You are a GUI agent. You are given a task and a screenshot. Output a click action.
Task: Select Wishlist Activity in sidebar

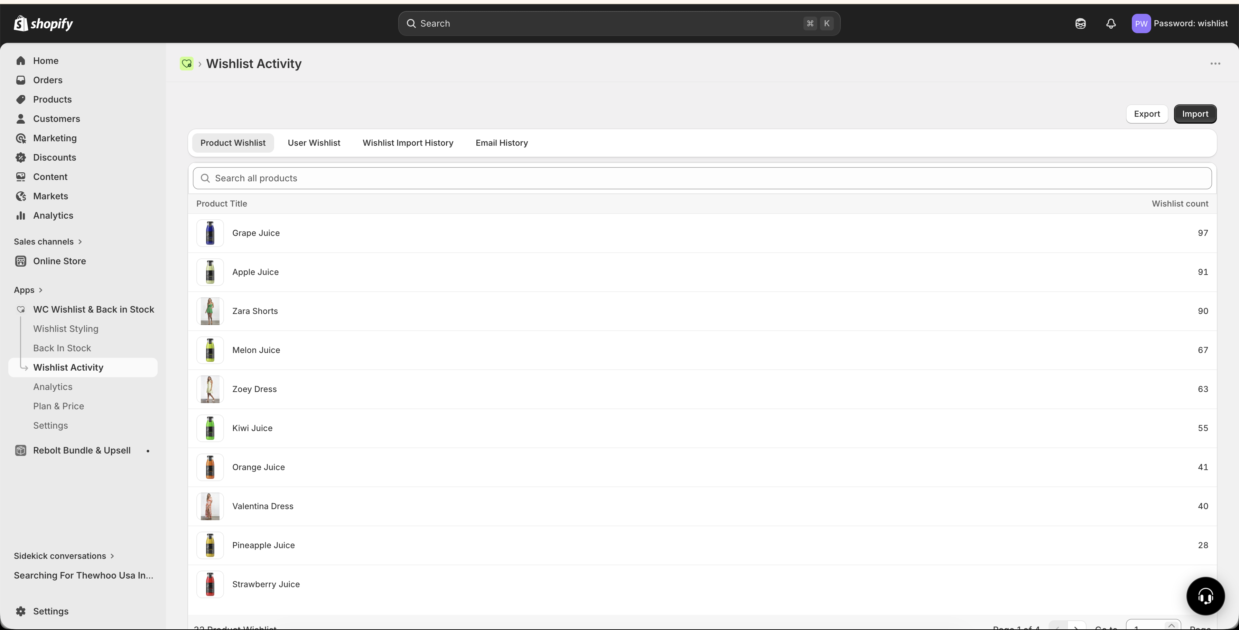tap(83, 367)
